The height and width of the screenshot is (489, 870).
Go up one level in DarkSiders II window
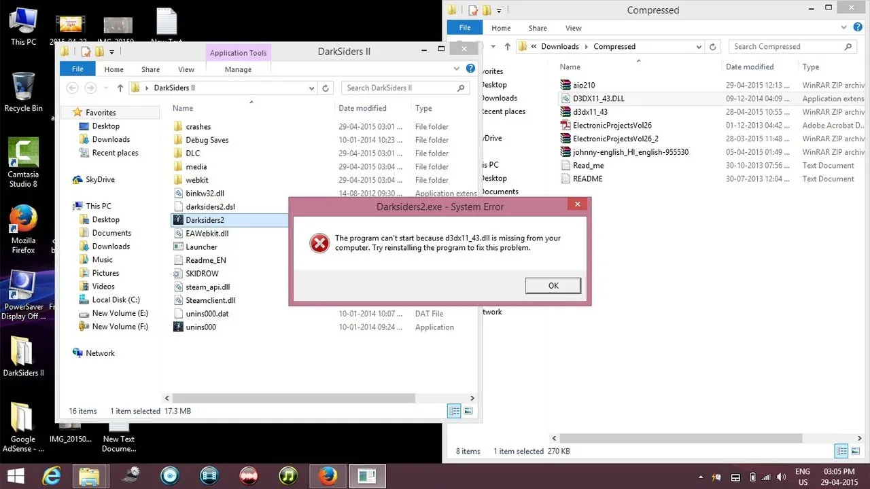coord(120,88)
